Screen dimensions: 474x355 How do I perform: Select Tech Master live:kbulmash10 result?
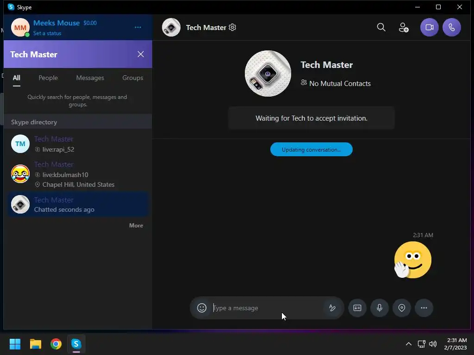[78, 174]
